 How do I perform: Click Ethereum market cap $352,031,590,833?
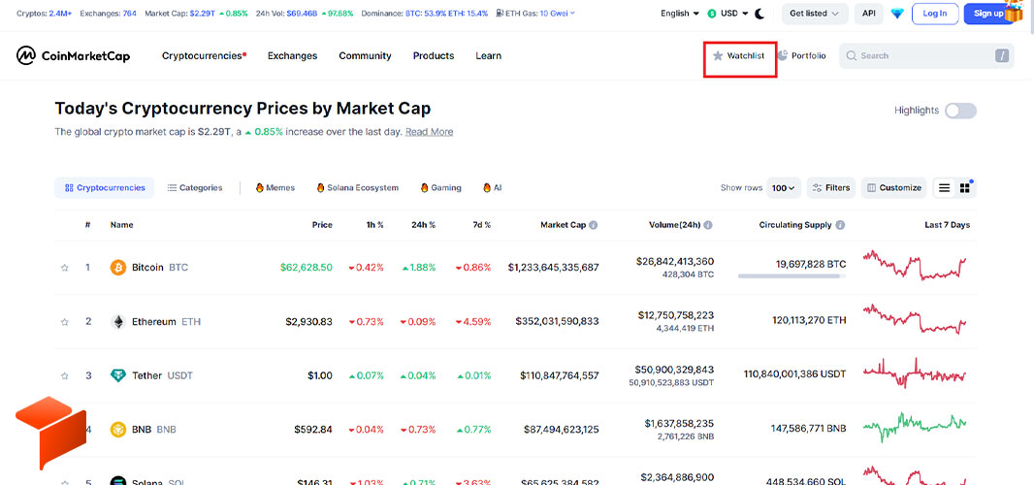557,322
